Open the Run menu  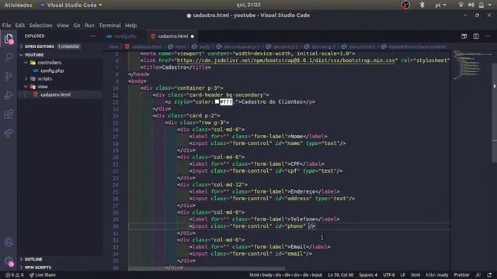pos(89,26)
